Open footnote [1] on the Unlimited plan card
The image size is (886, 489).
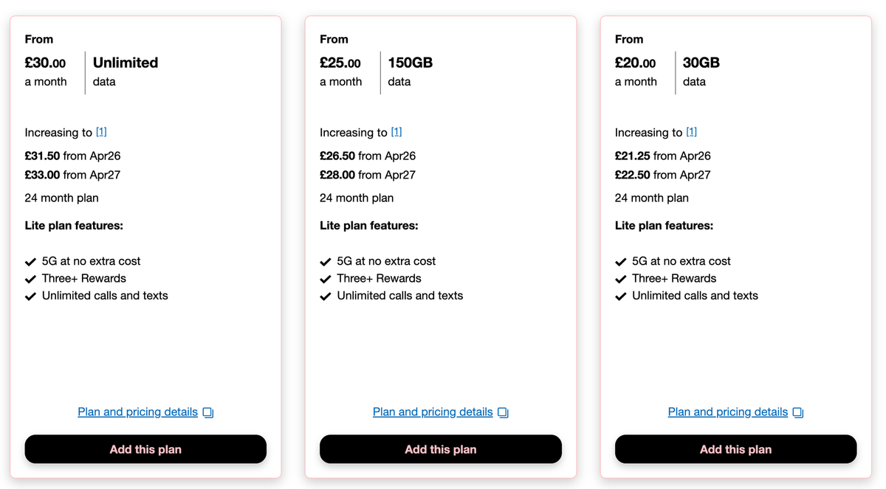(x=101, y=131)
